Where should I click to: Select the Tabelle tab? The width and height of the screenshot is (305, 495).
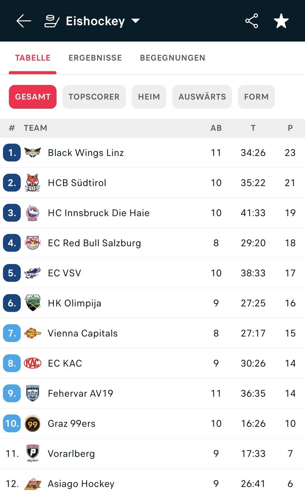coord(33,58)
